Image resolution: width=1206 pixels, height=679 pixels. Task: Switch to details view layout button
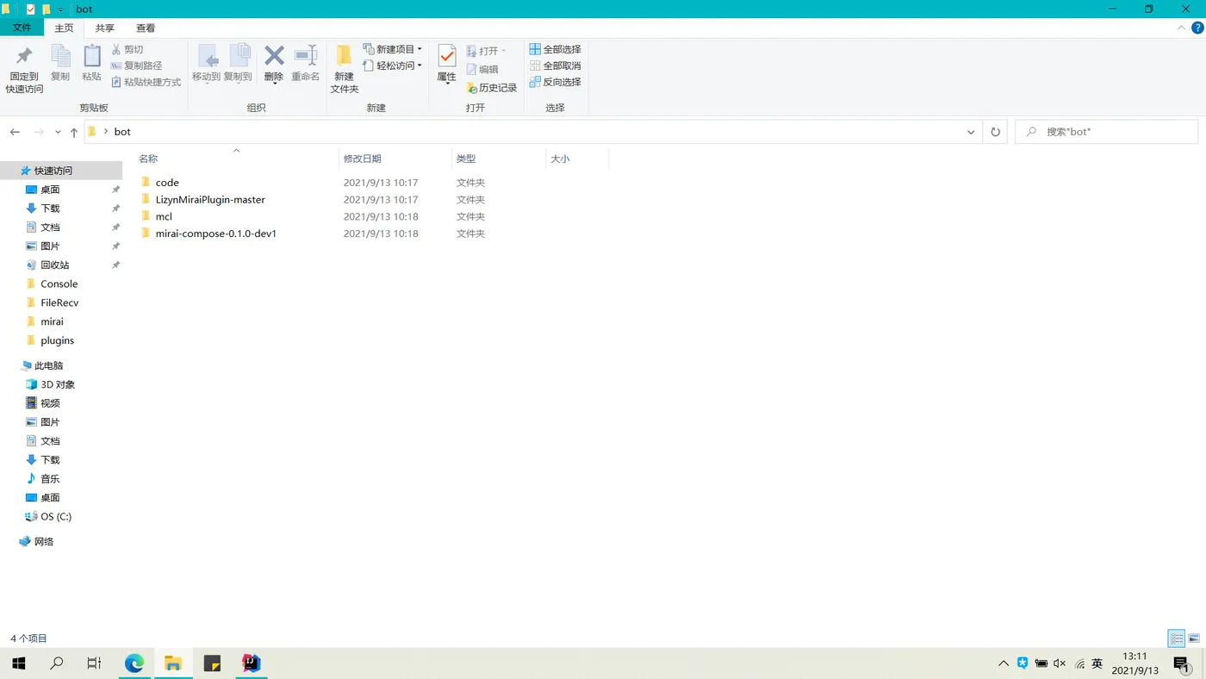(x=1176, y=639)
